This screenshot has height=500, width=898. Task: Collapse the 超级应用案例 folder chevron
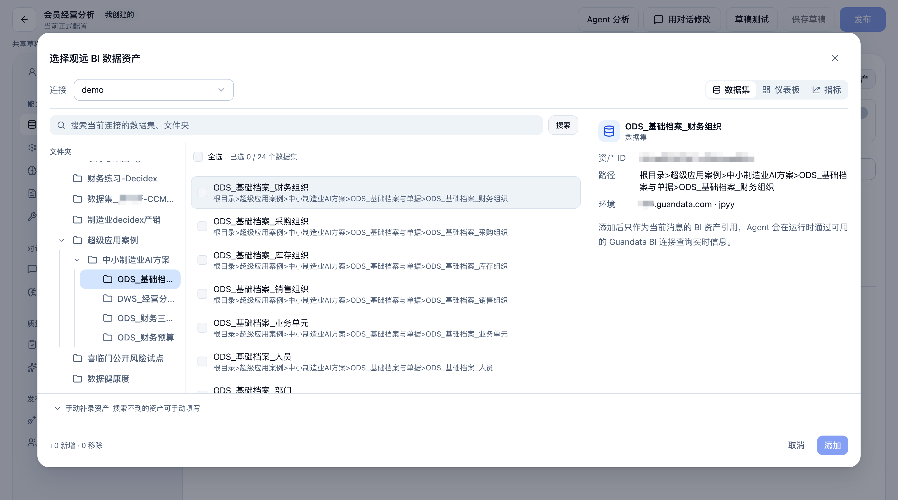click(62, 240)
